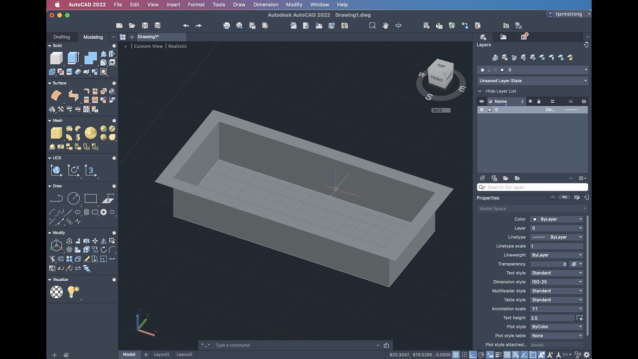Click the Print icon in toolbar
The height and width of the screenshot is (359, 638).
[x=227, y=25]
